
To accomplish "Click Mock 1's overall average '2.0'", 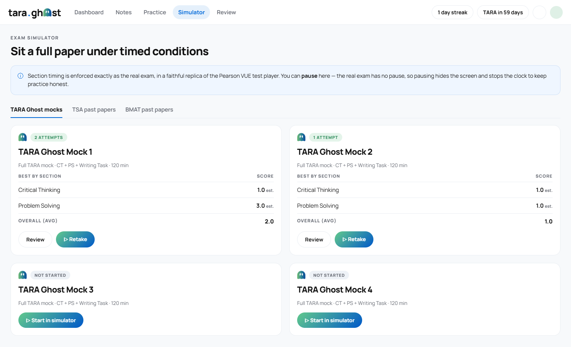I will coord(269,222).
